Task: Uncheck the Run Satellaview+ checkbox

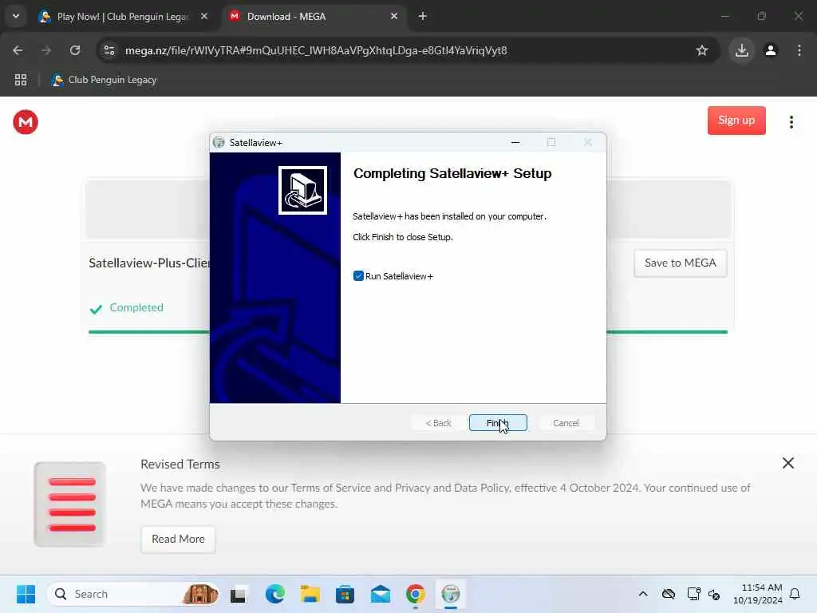Action: (x=358, y=275)
